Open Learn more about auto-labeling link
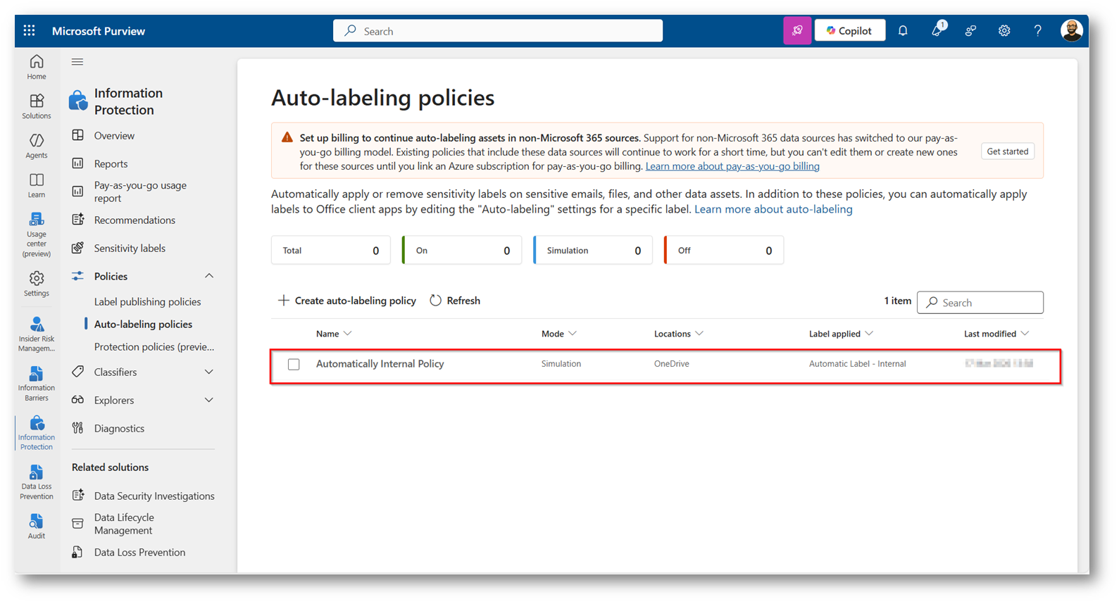 point(773,209)
